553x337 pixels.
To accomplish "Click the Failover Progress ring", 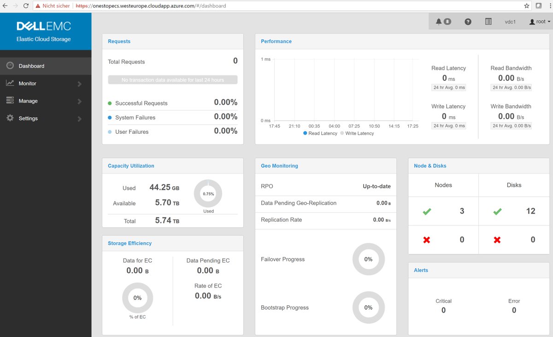I will 369,259.
